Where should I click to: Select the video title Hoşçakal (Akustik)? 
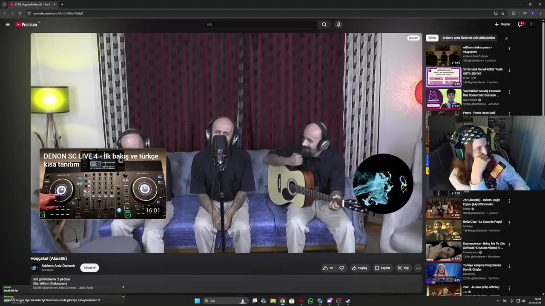pyautogui.click(x=49, y=258)
